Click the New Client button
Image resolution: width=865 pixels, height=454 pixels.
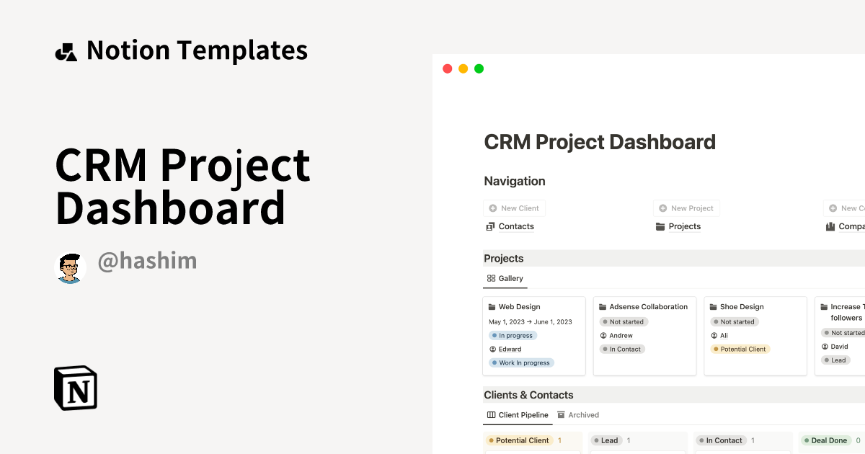click(x=514, y=208)
